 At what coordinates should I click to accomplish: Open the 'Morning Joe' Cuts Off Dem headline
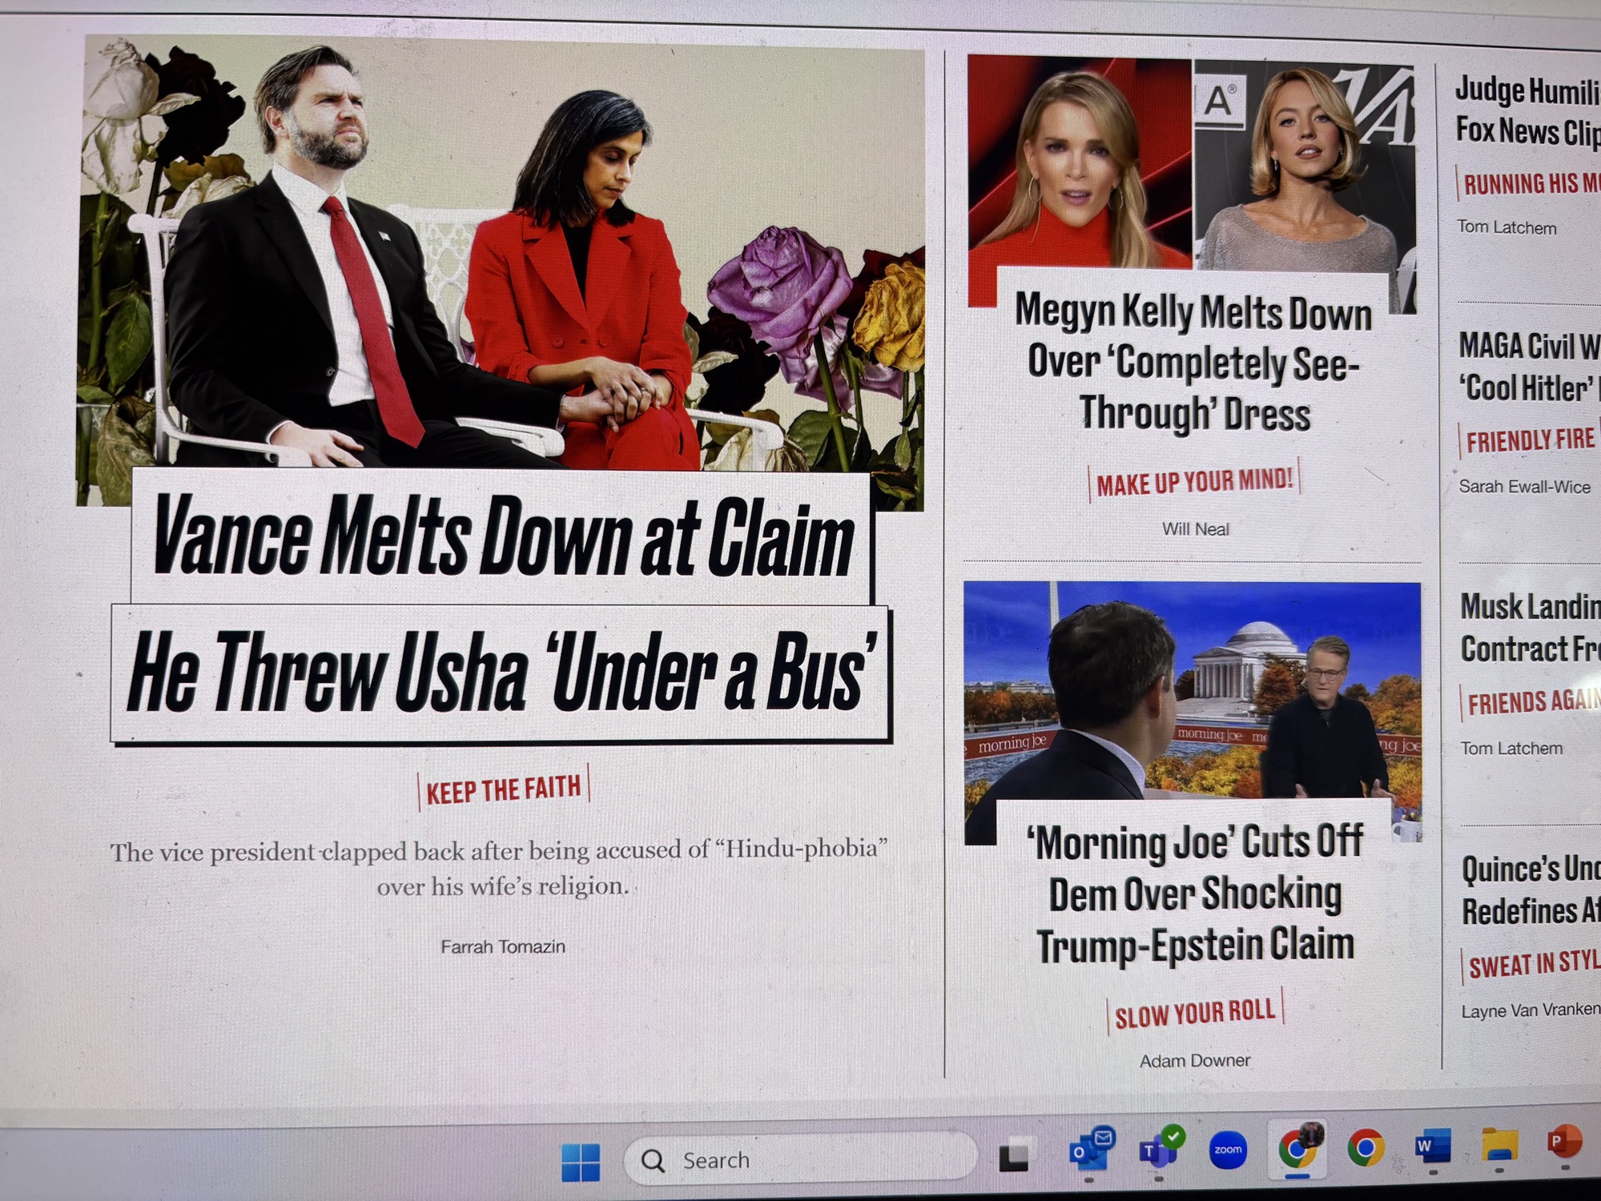[1195, 894]
